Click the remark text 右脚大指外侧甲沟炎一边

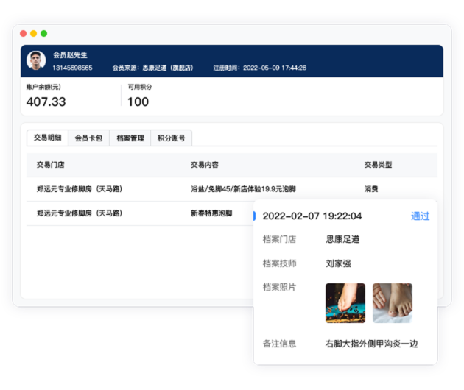pos(371,344)
